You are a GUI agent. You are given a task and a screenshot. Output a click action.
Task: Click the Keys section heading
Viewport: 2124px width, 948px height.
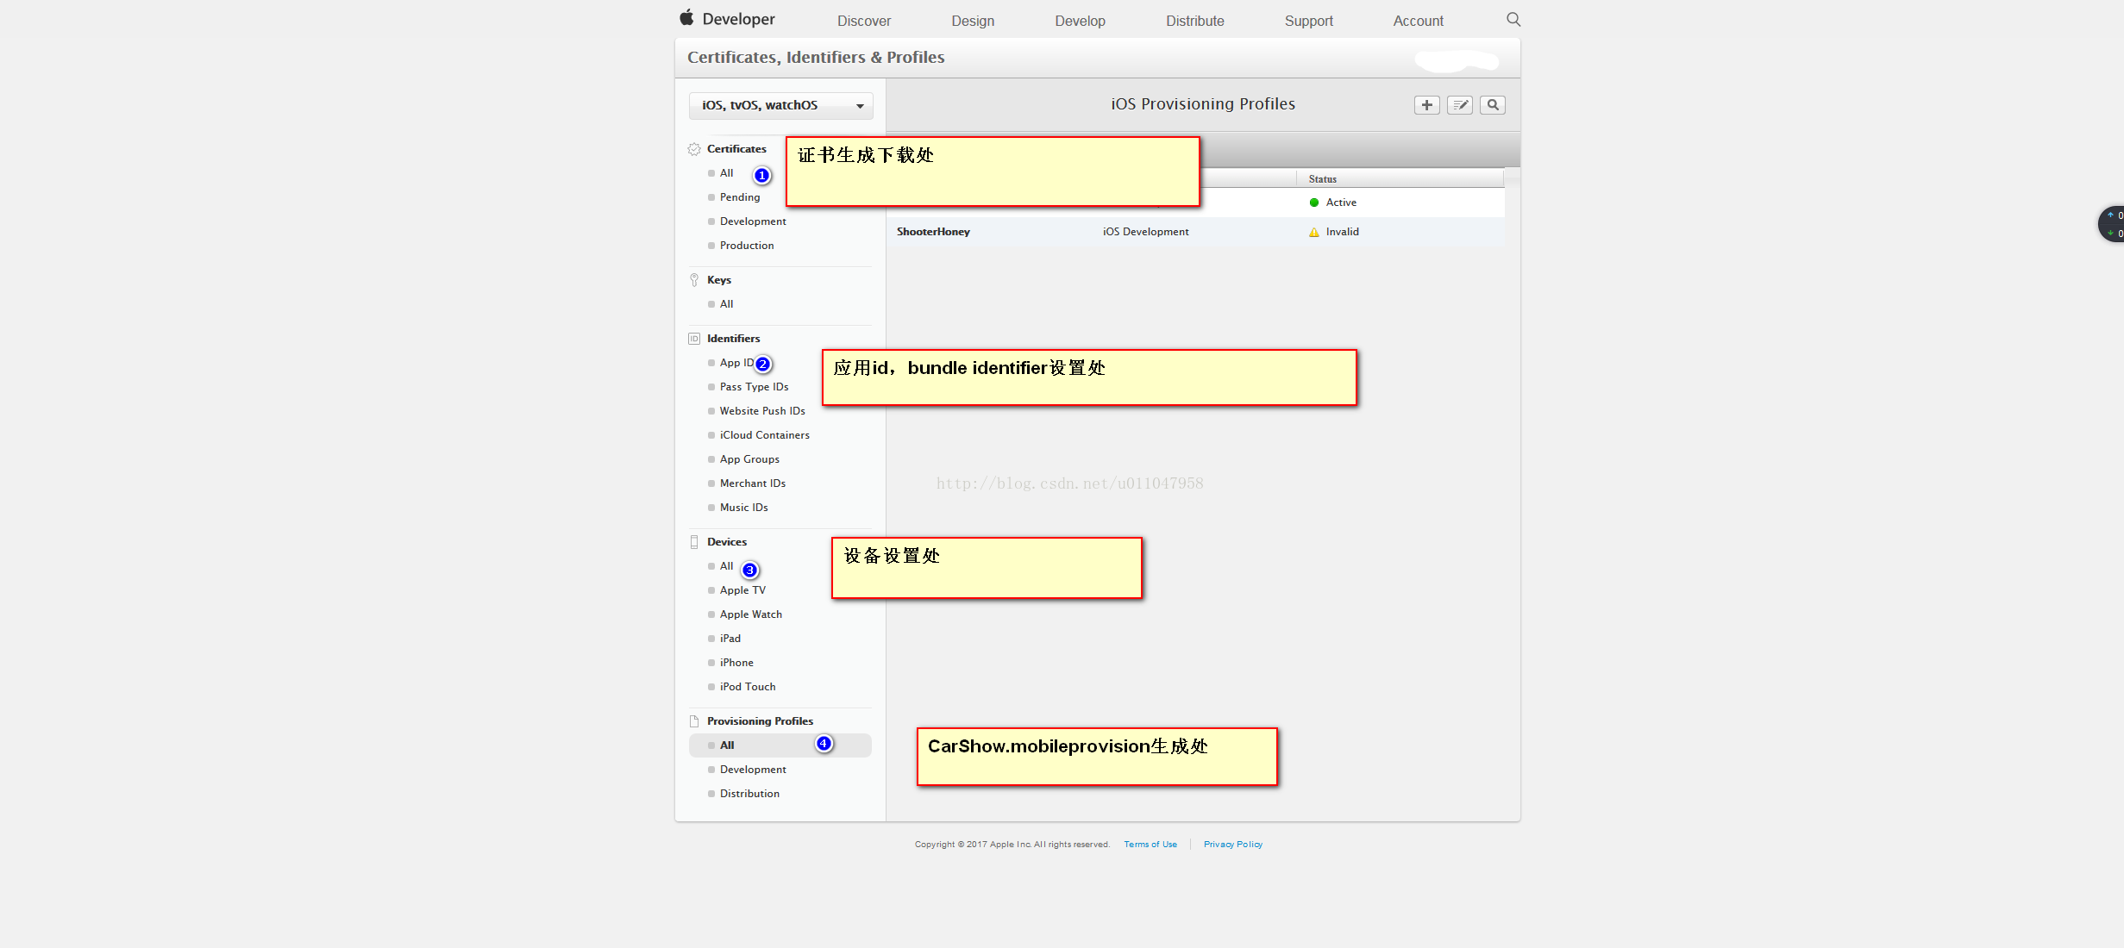point(719,280)
